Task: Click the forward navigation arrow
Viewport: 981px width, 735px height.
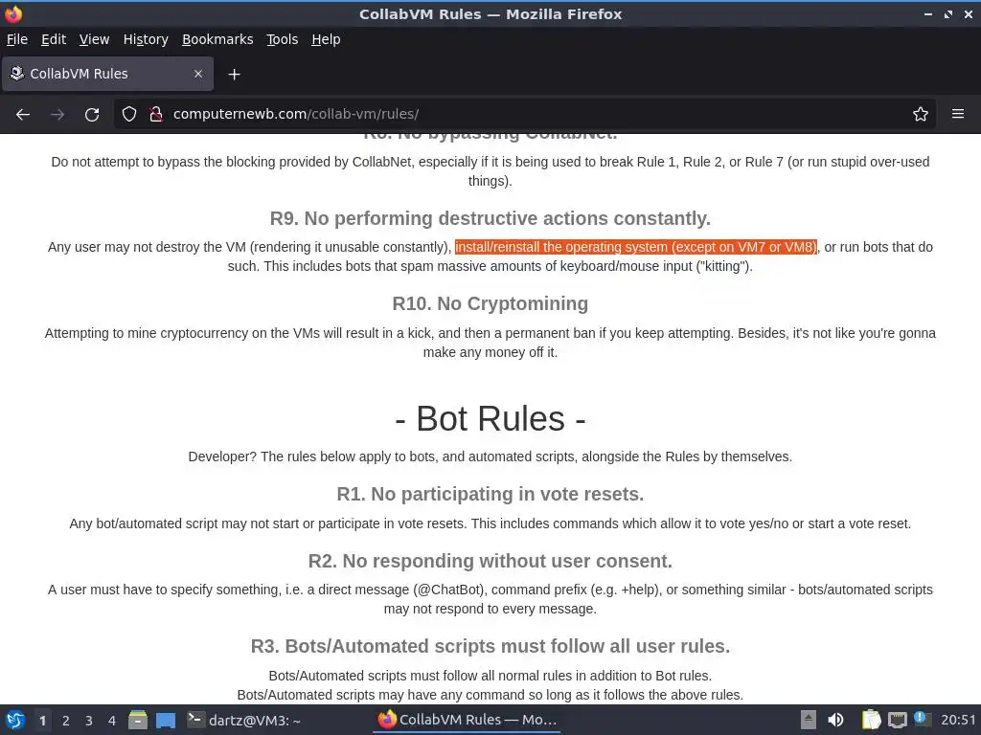Action: tap(57, 115)
